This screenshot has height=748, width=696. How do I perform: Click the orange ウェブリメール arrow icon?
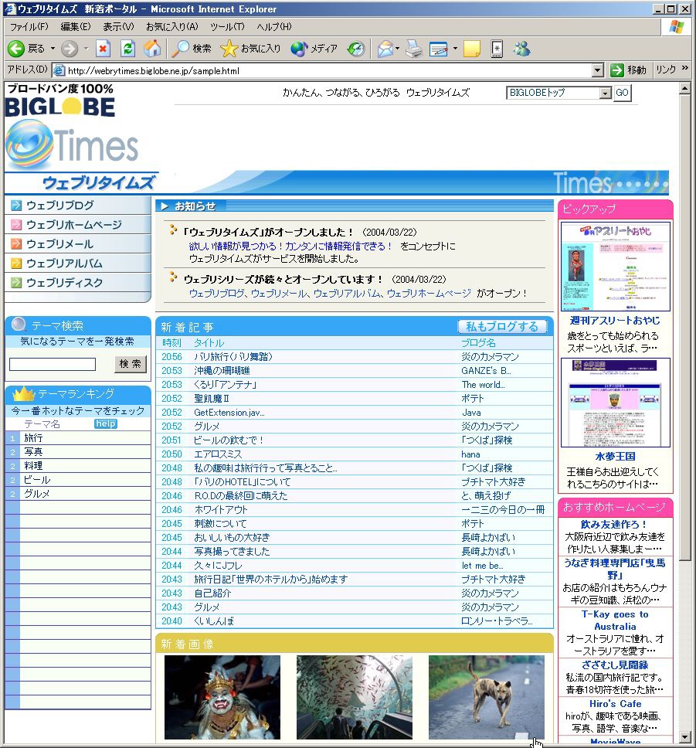[x=16, y=243]
